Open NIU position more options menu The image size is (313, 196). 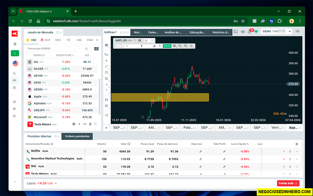[x=290, y=167]
